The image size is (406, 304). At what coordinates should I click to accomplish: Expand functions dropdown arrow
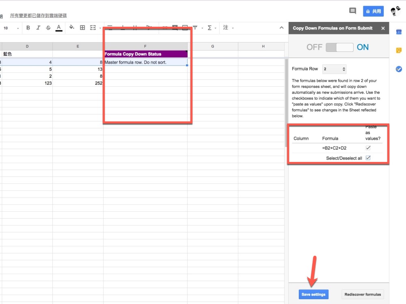[x=216, y=28]
